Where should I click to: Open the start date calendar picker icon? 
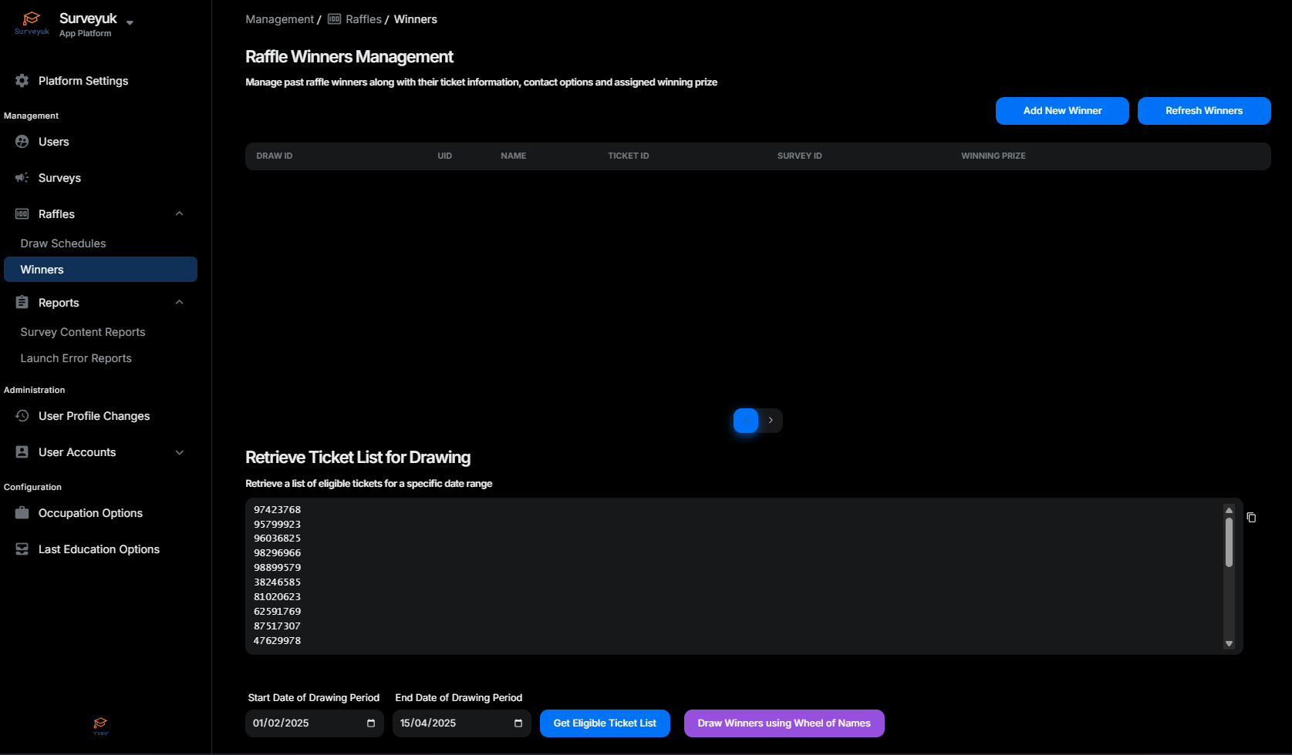[x=371, y=723]
